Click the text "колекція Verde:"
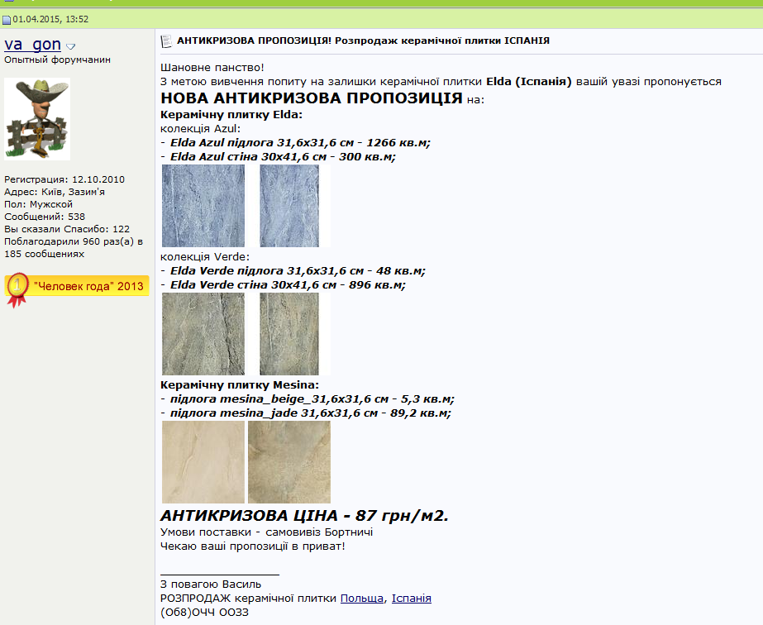 [x=205, y=257]
